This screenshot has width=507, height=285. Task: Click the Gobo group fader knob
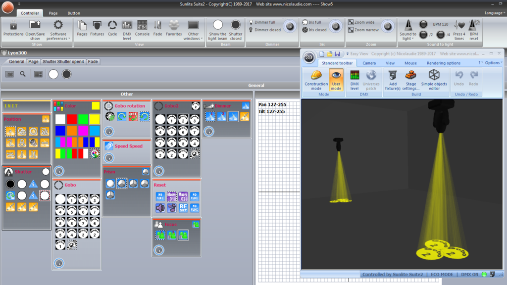(59, 263)
